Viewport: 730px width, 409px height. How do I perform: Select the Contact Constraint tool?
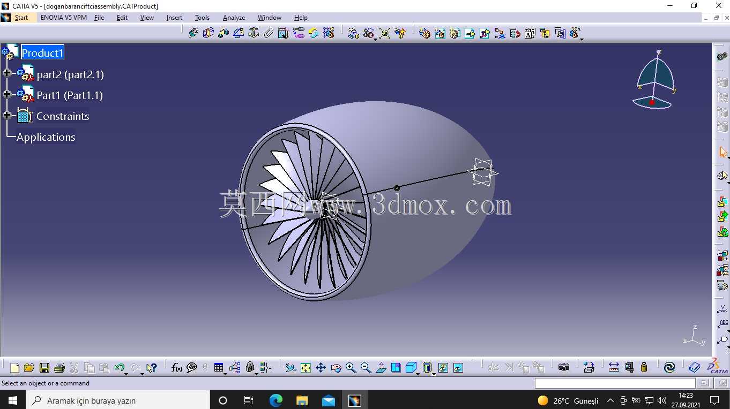coord(208,33)
